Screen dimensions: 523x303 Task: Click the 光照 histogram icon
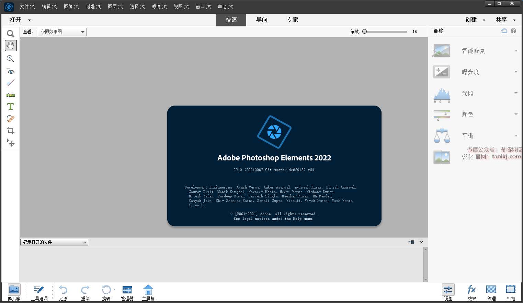pyautogui.click(x=442, y=95)
